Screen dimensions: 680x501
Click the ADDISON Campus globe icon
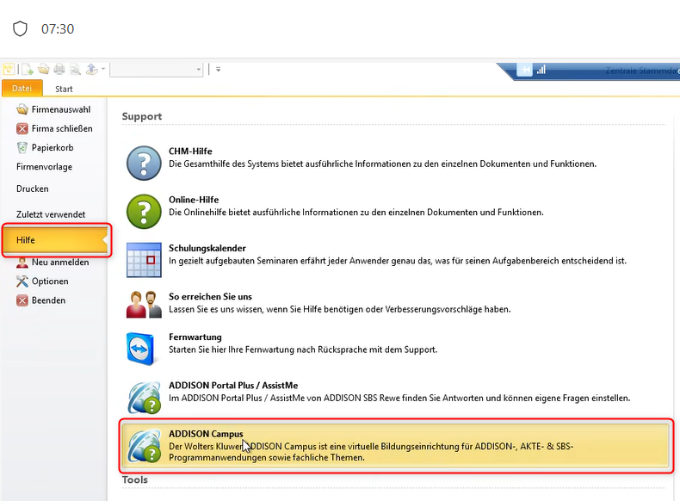tap(145, 446)
